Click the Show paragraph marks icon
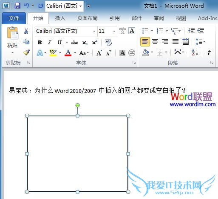The image size is (218, 199). (209, 52)
